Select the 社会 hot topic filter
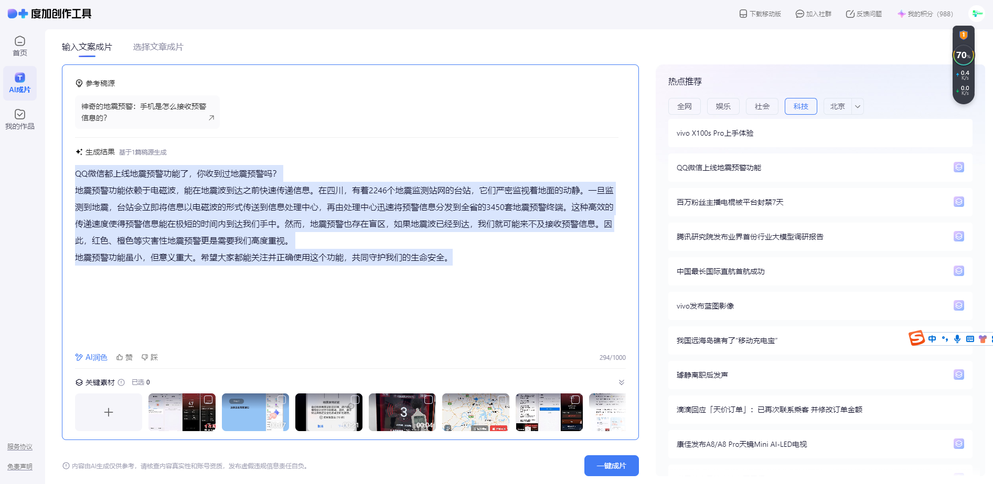Viewport: 993px width, 484px height. (x=762, y=106)
